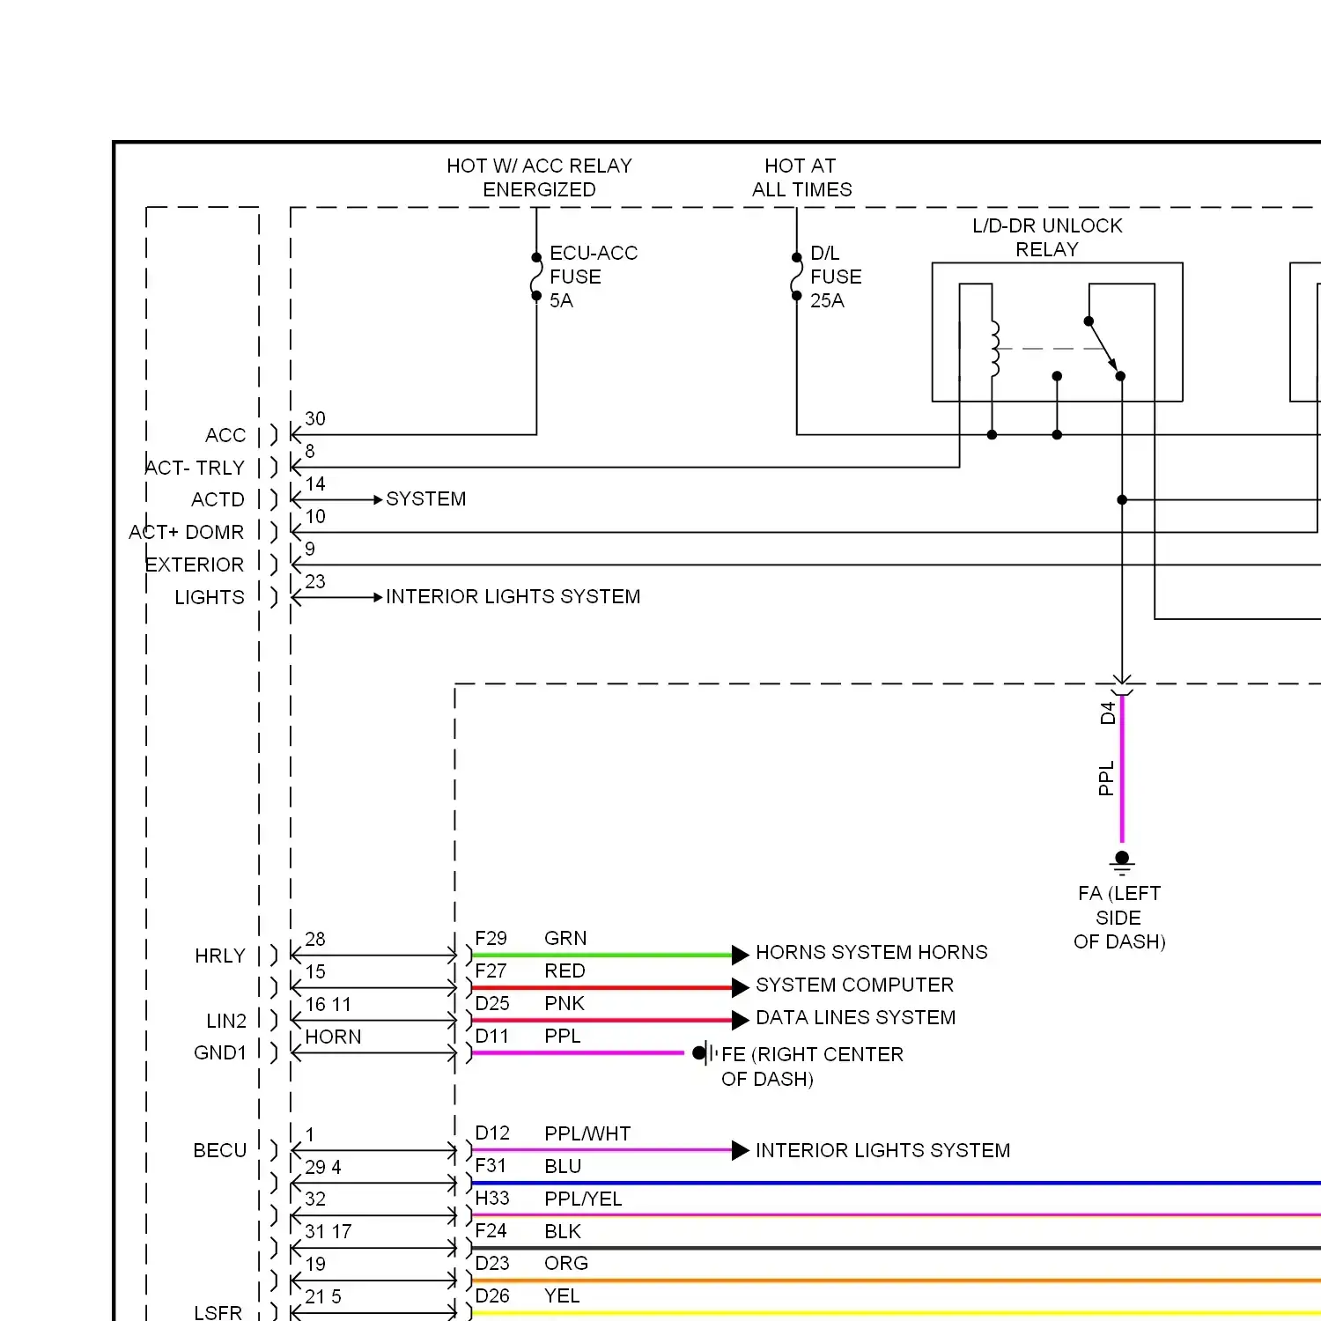Click the D/L fuse symbol
The height and width of the screenshot is (1321, 1321).
point(796,277)
